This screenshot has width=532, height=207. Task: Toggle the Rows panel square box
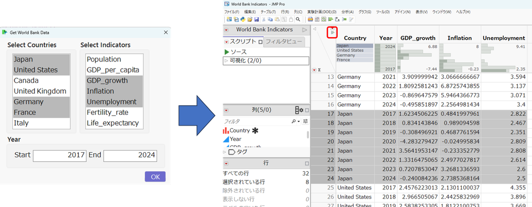point(307,163)
